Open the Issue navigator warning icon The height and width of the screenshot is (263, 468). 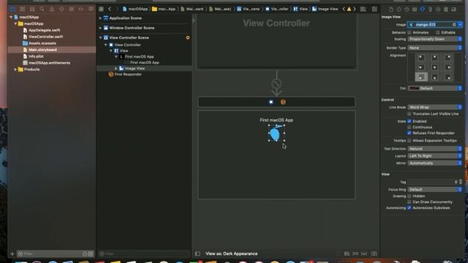tap(52, 9)
